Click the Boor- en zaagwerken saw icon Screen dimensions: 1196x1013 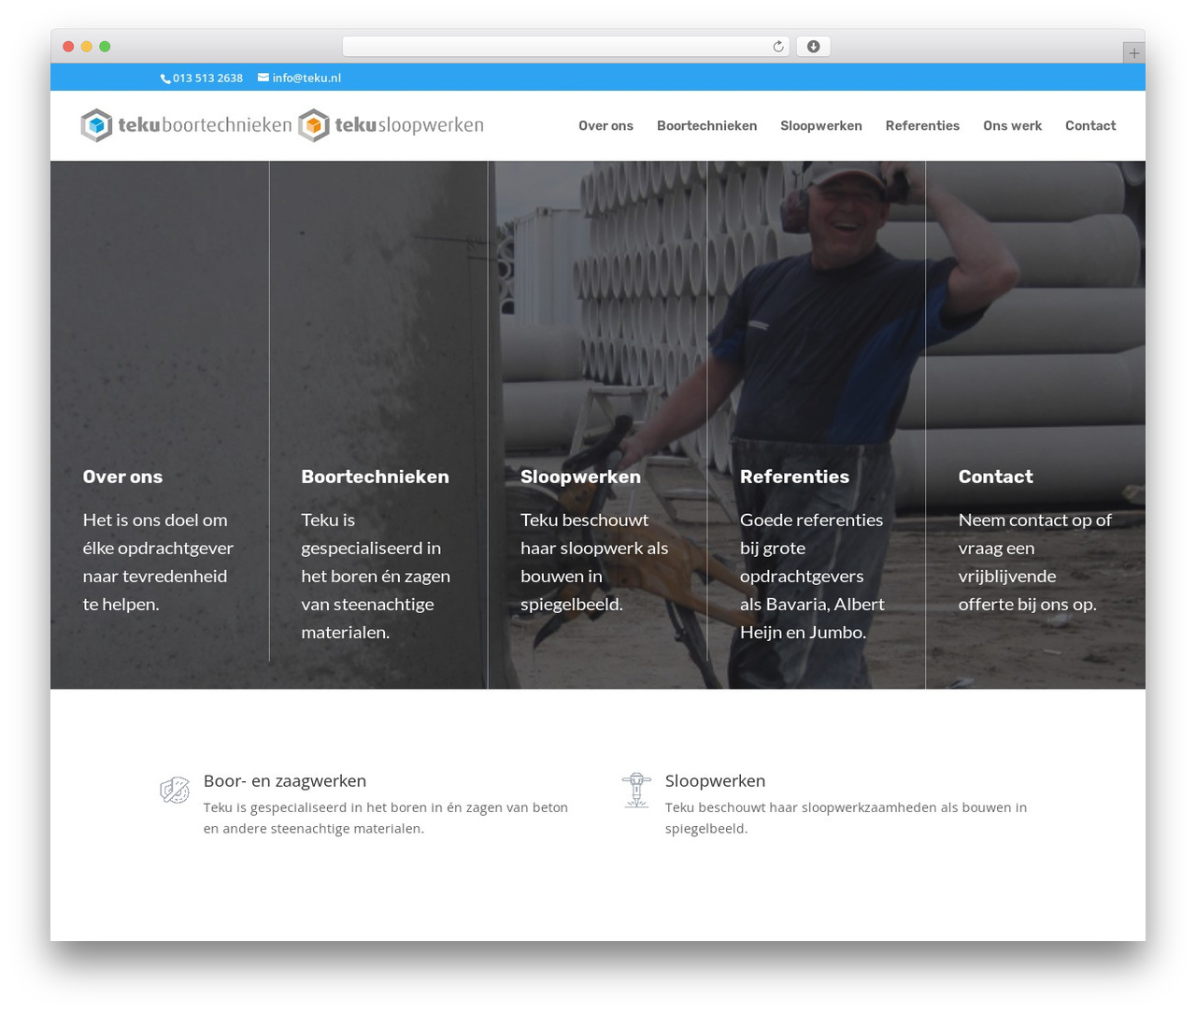(x=175, y=791)
